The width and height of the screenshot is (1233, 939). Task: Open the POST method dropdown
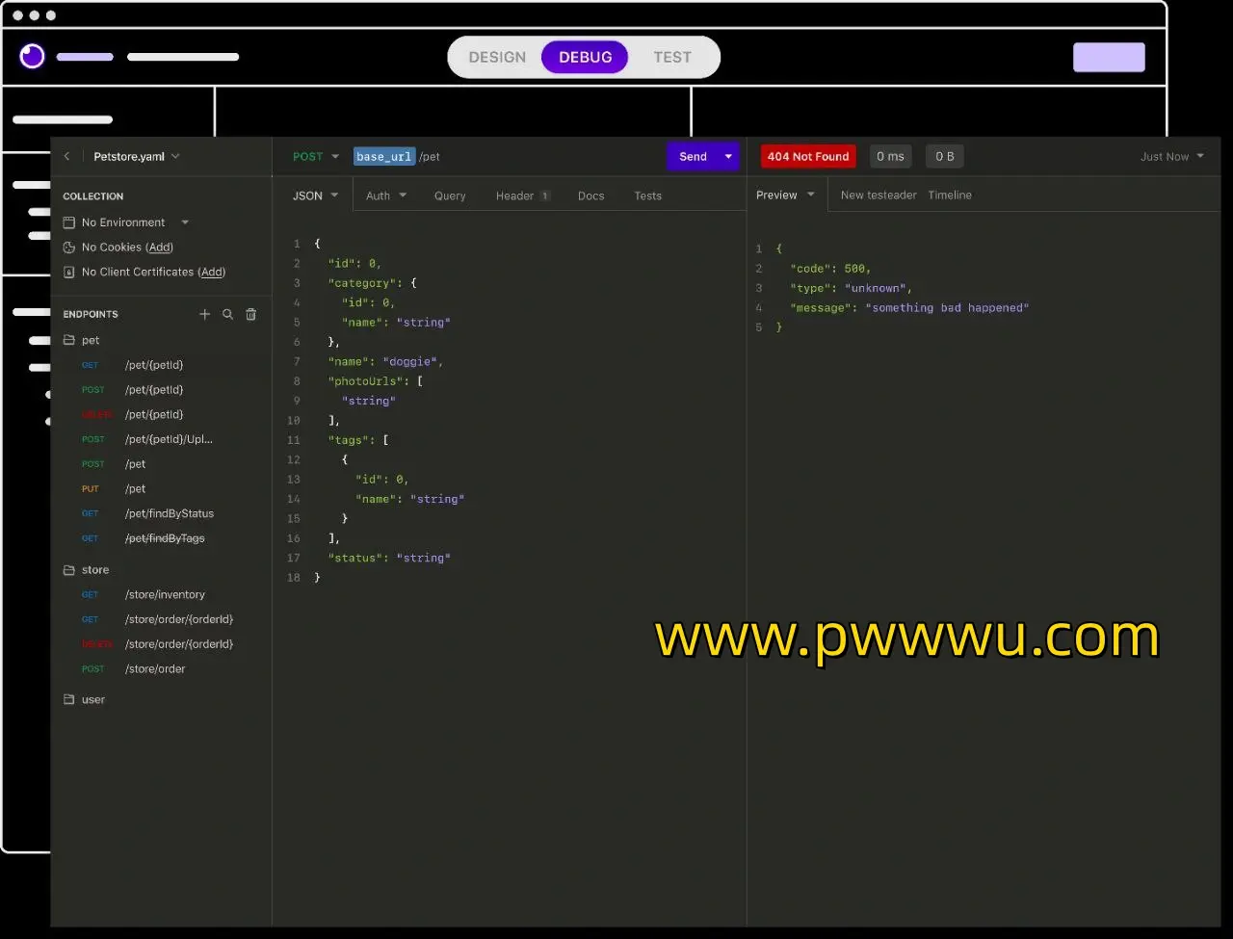(316, 157)
